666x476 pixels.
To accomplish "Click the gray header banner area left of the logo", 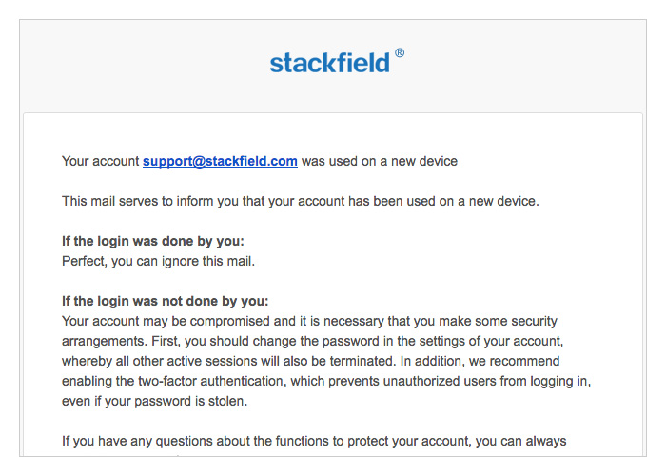I will pyautogui.click(x=145, y=66).
